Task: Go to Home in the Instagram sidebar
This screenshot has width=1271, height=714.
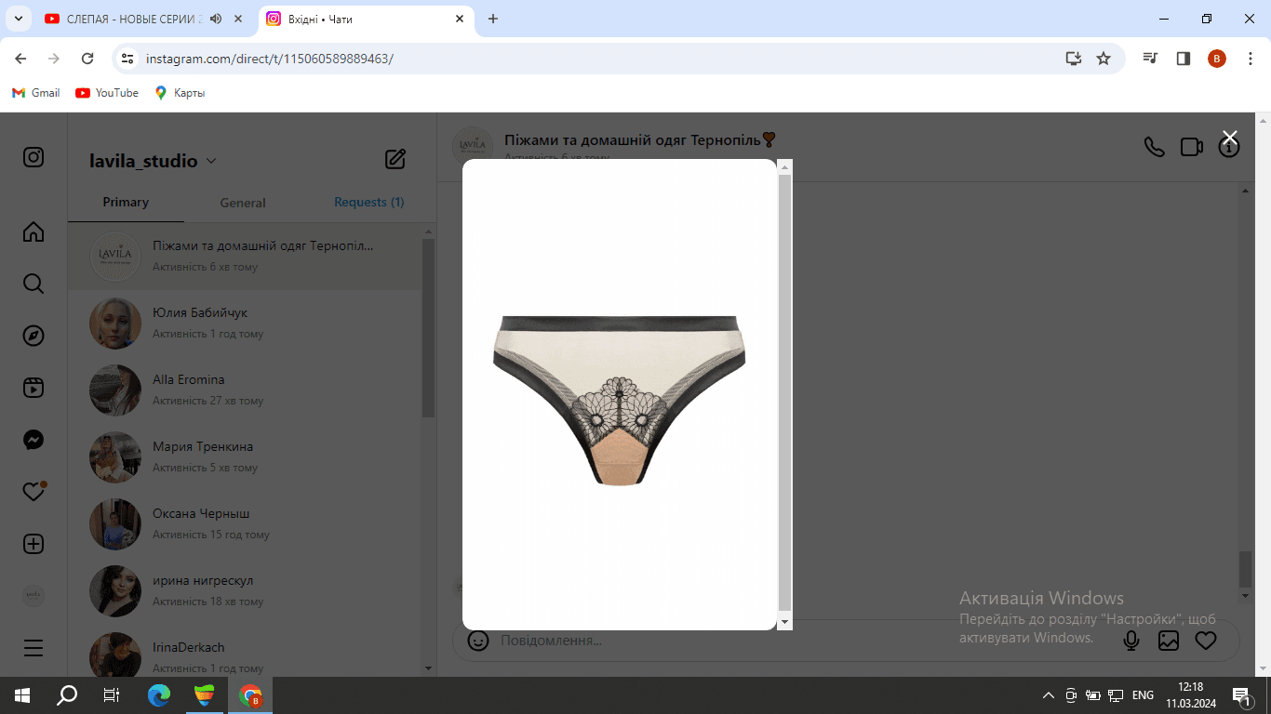Action: (33, 231)
